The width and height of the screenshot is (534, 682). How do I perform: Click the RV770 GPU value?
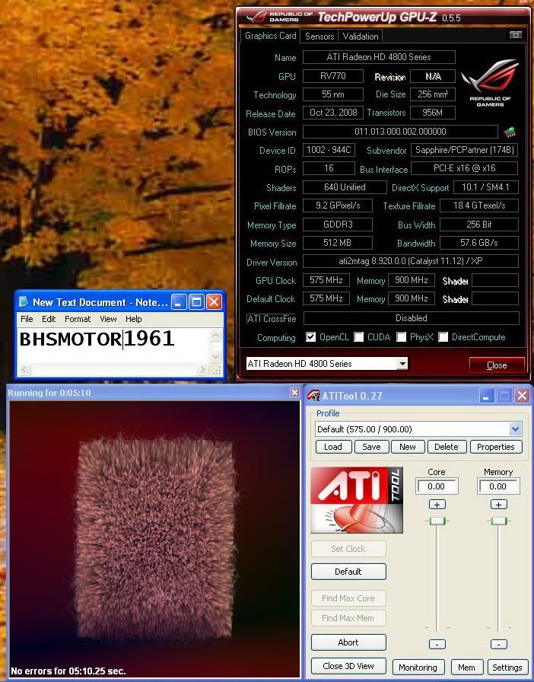333,76
